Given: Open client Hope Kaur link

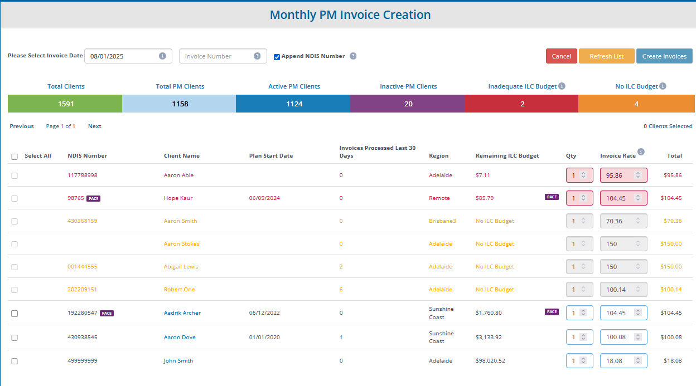Looking at the screenshot, I should (x=178, y=198).
